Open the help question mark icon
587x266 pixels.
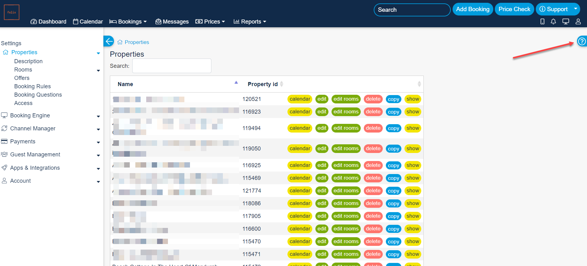click(x=582, y=41)
